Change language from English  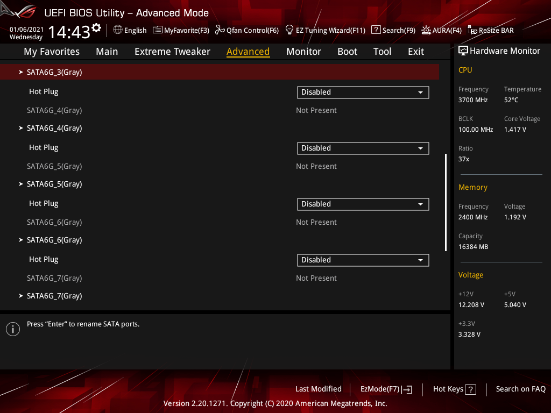pyautogui.click(x=135, y=31)
